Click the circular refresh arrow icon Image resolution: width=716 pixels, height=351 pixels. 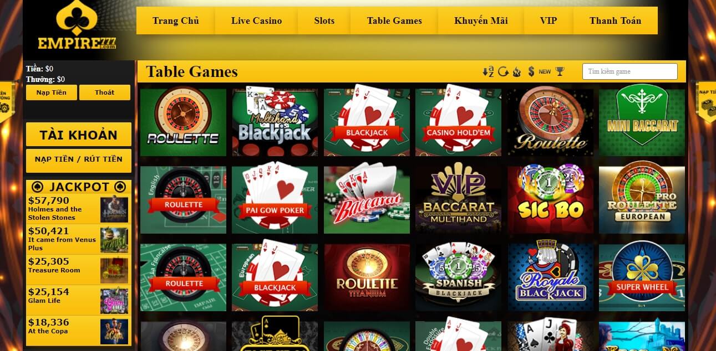[503, 71]
